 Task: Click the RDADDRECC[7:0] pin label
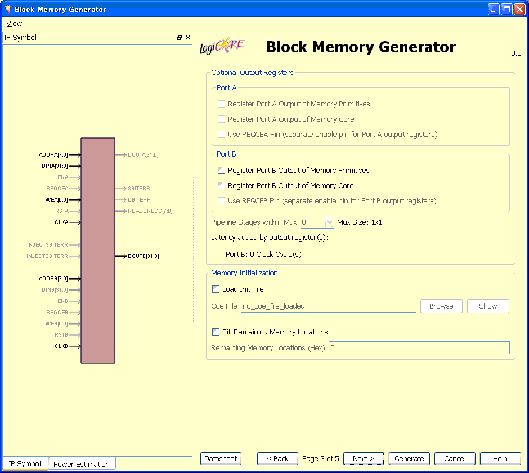150,211
